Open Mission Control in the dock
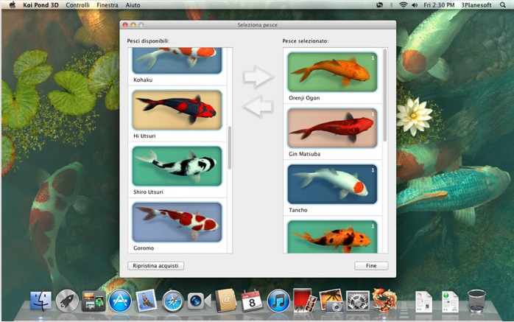This screenshot has height=322, width=514. tap(94, 301)
